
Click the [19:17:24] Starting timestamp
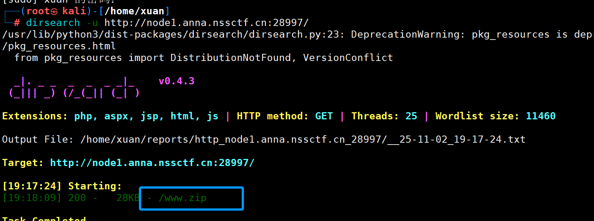32,186
